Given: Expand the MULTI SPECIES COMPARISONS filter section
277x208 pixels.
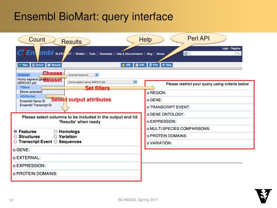Looking at the screenshot, I should pyautogui.click(x=148, y=129).
